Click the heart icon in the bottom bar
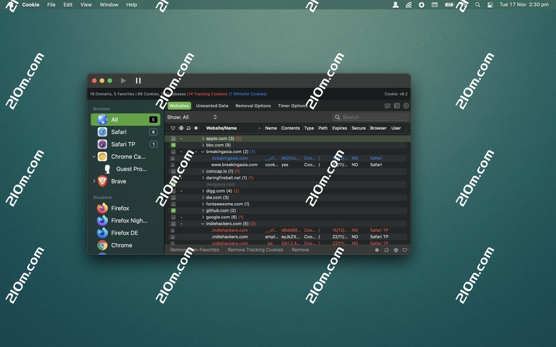Screen dimensions: 556x347 coord(405,250)
